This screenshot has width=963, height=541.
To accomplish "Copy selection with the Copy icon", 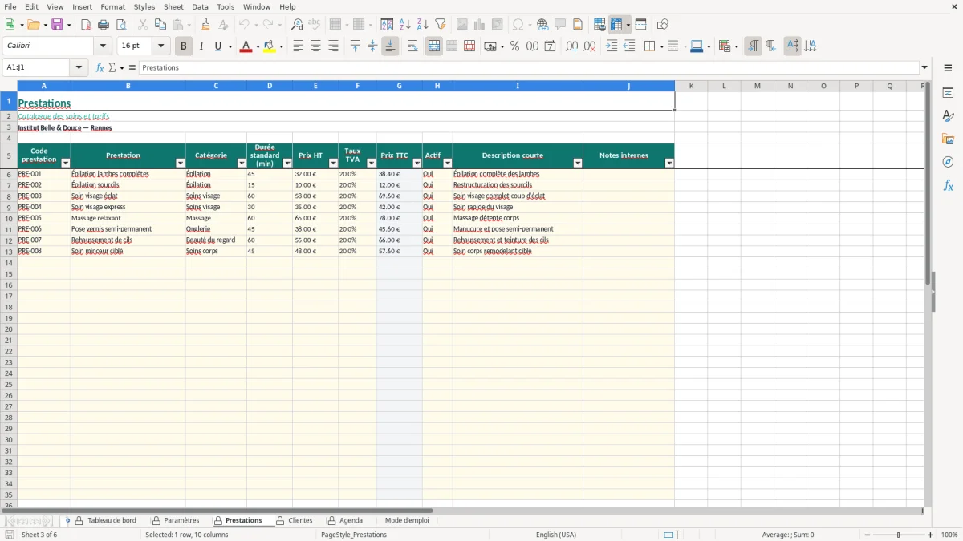I will click(x=160, y=25).
